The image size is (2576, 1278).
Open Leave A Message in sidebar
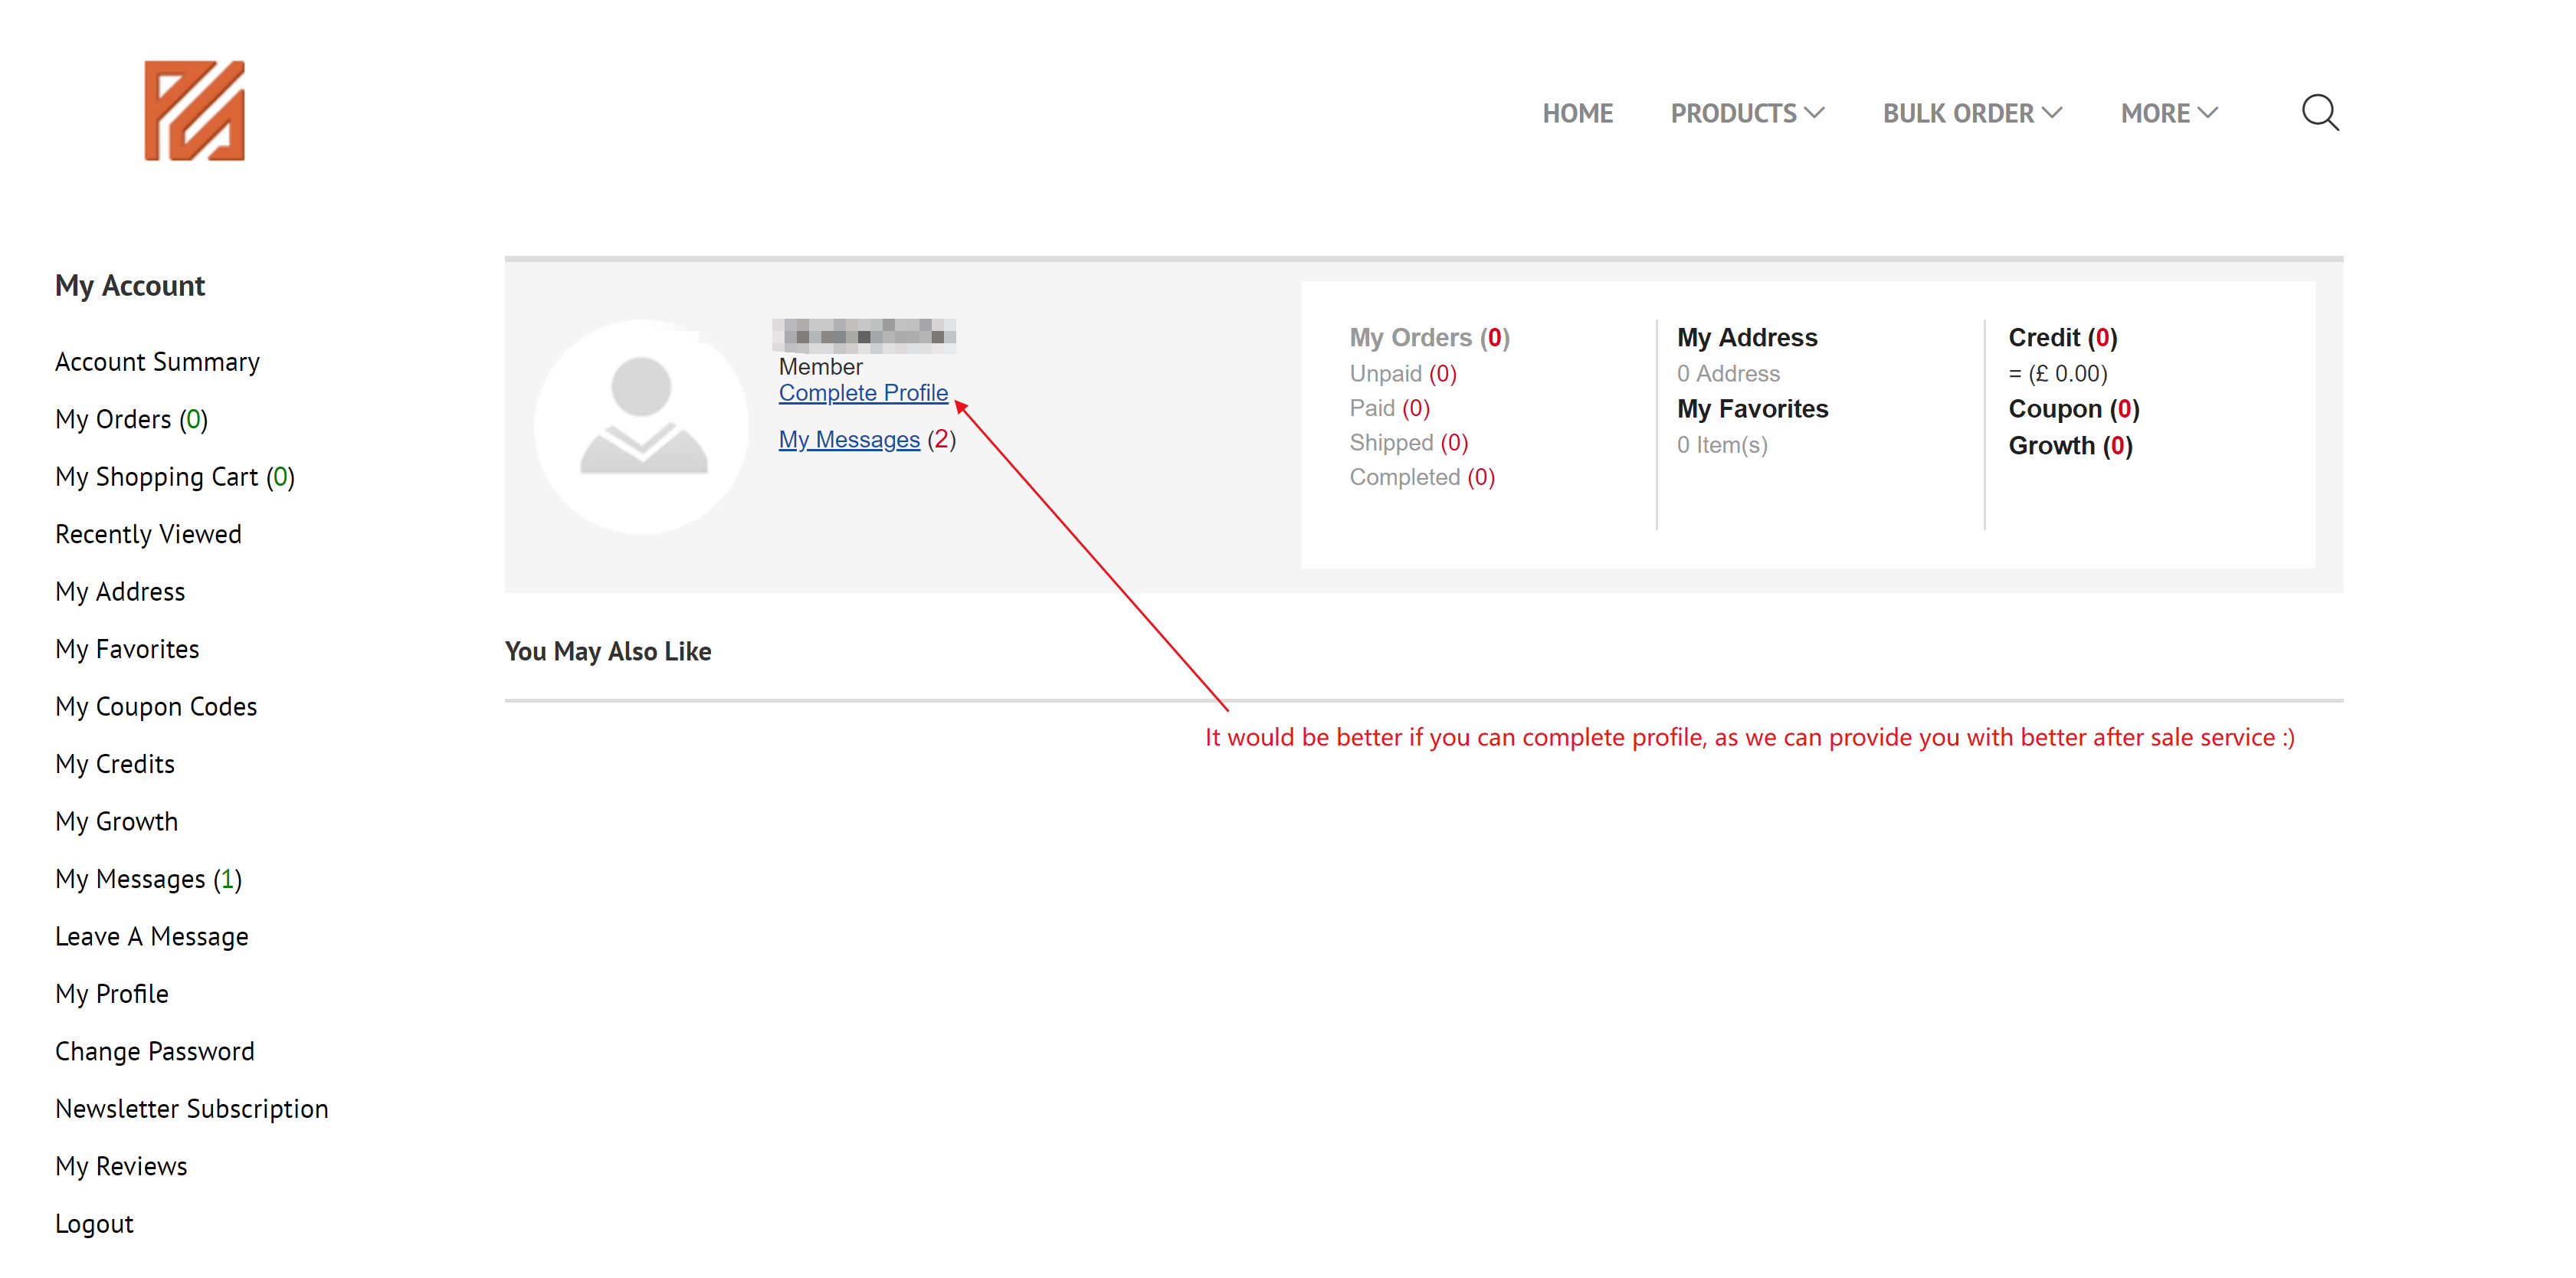(x=151, y=937)
